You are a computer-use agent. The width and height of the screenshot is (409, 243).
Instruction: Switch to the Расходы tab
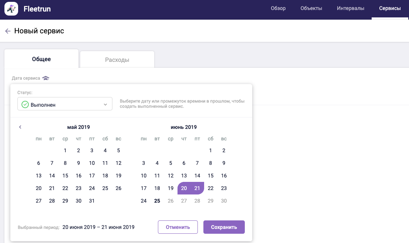[117, 60]
